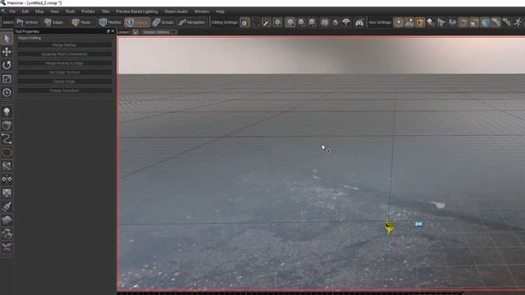Viewport: 525px width, 295px height.
Task: Activate the Pivot manipulation tool
Action: click(7, 93)
